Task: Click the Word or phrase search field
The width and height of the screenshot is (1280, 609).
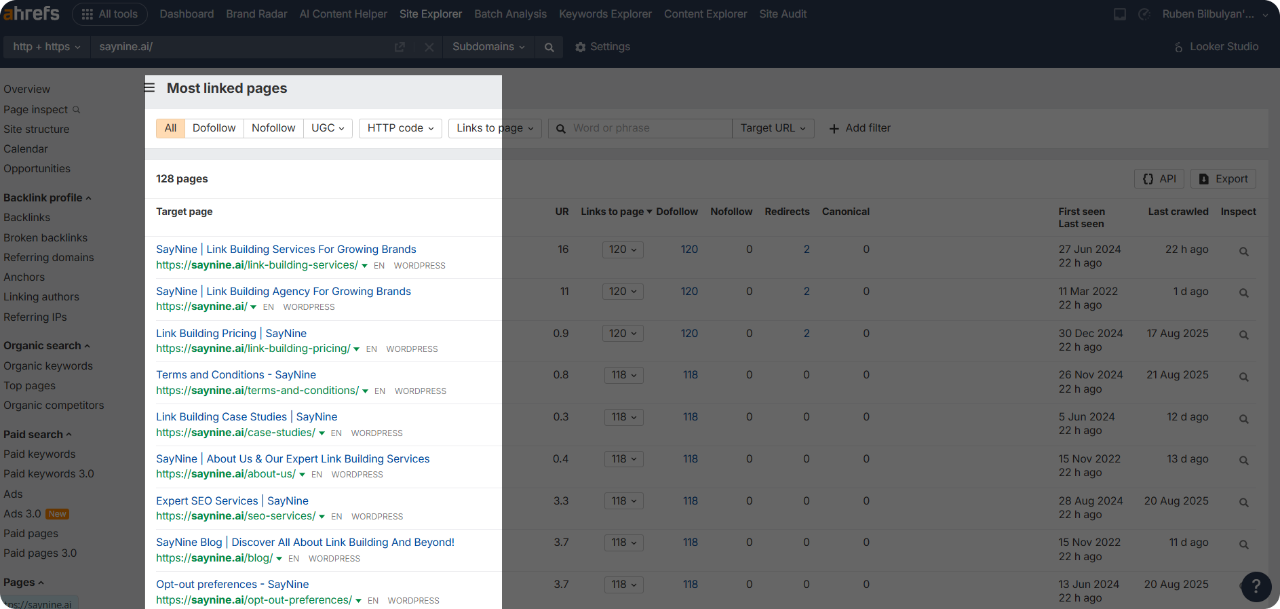Action: tap(640, 128)
